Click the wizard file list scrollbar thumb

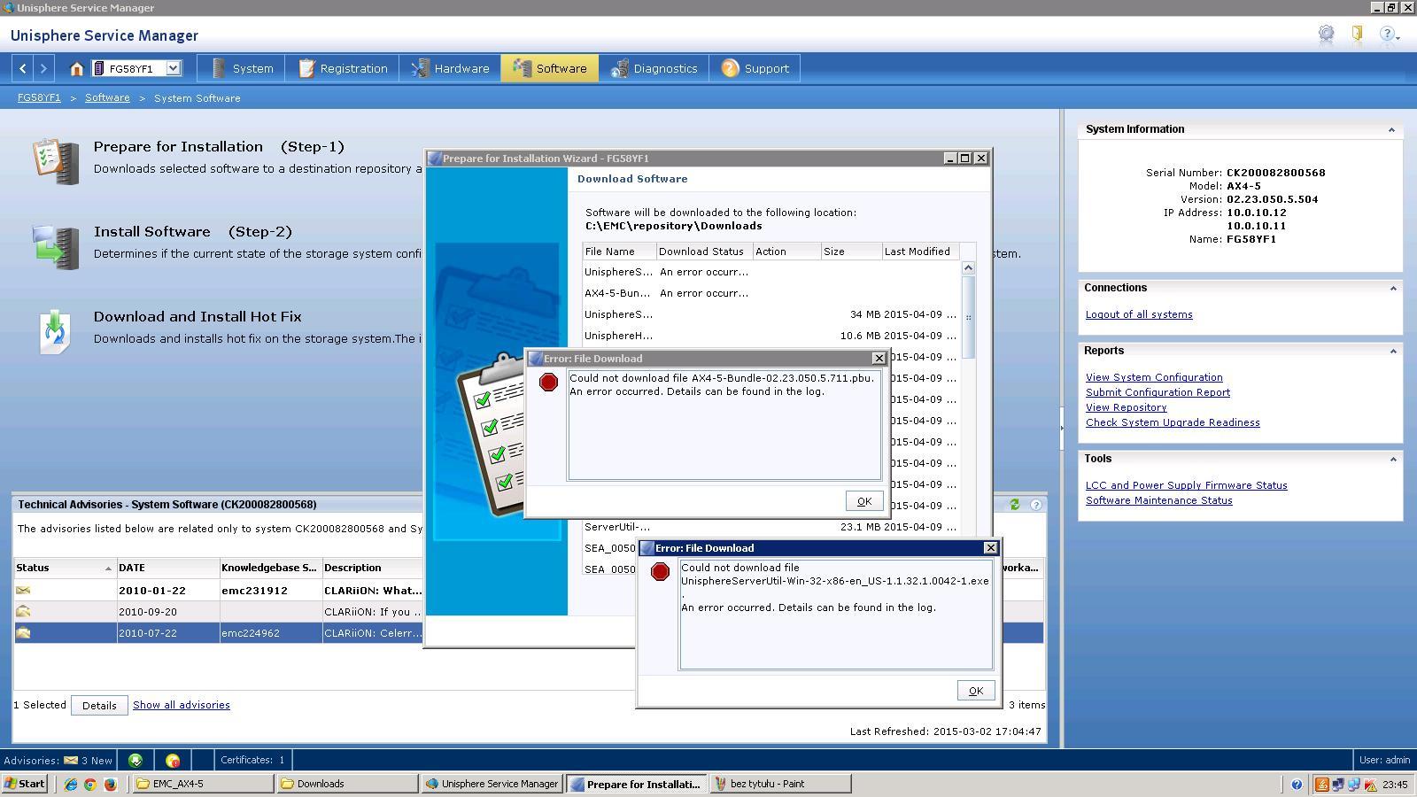click(968, 317)
